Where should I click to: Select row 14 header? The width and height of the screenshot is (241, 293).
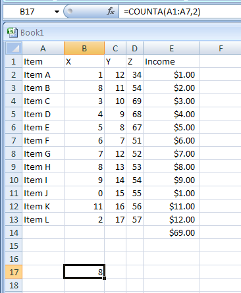point(14,232)
